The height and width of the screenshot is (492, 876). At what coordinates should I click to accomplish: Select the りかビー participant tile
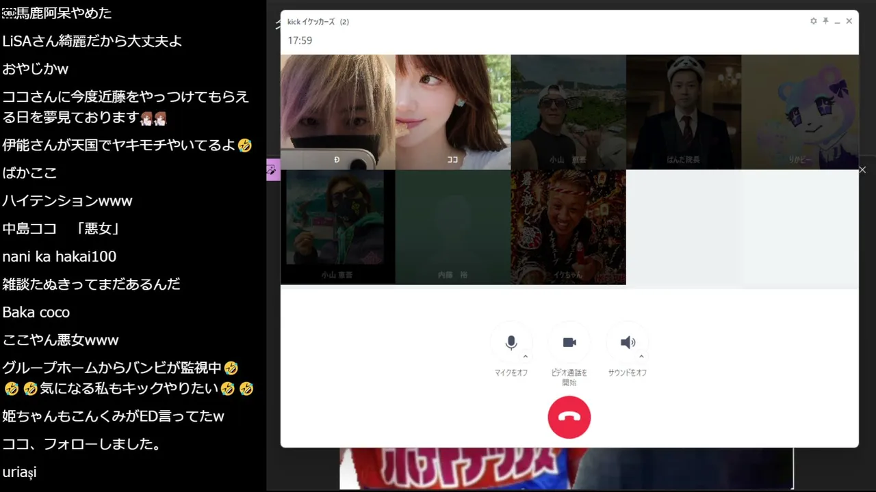(800, 112)
